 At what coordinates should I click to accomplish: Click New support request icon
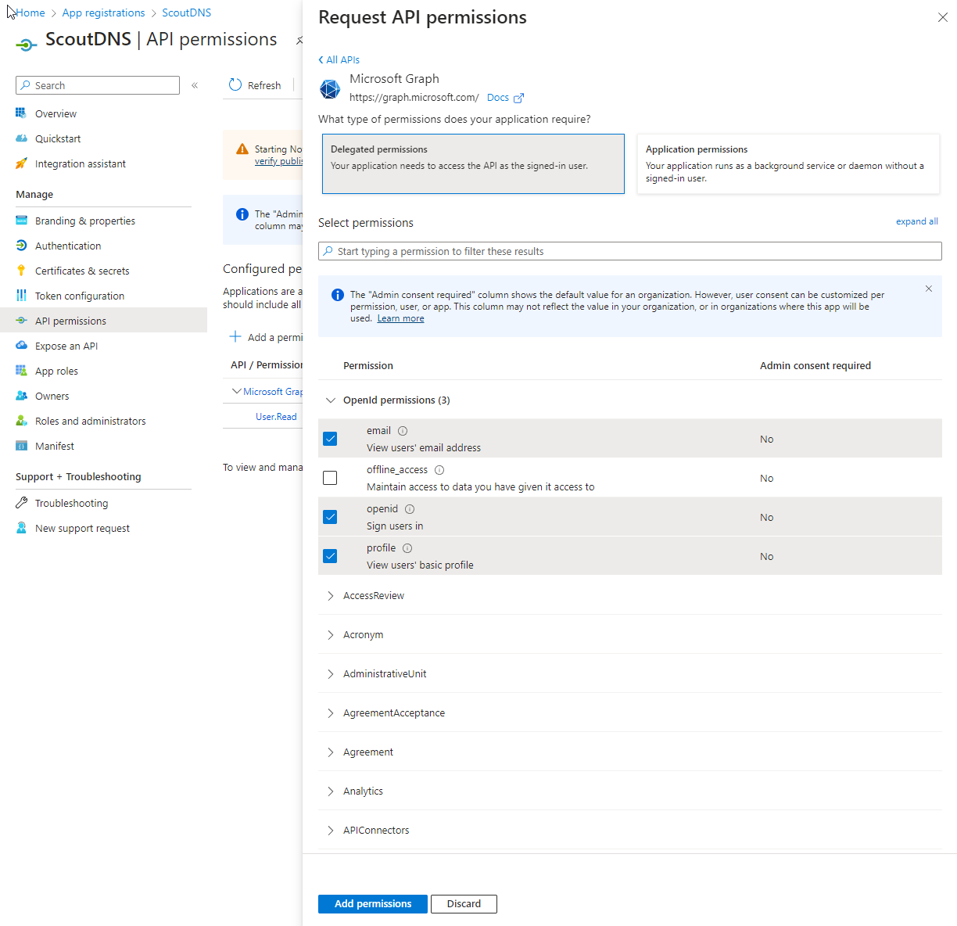(21, 528)
